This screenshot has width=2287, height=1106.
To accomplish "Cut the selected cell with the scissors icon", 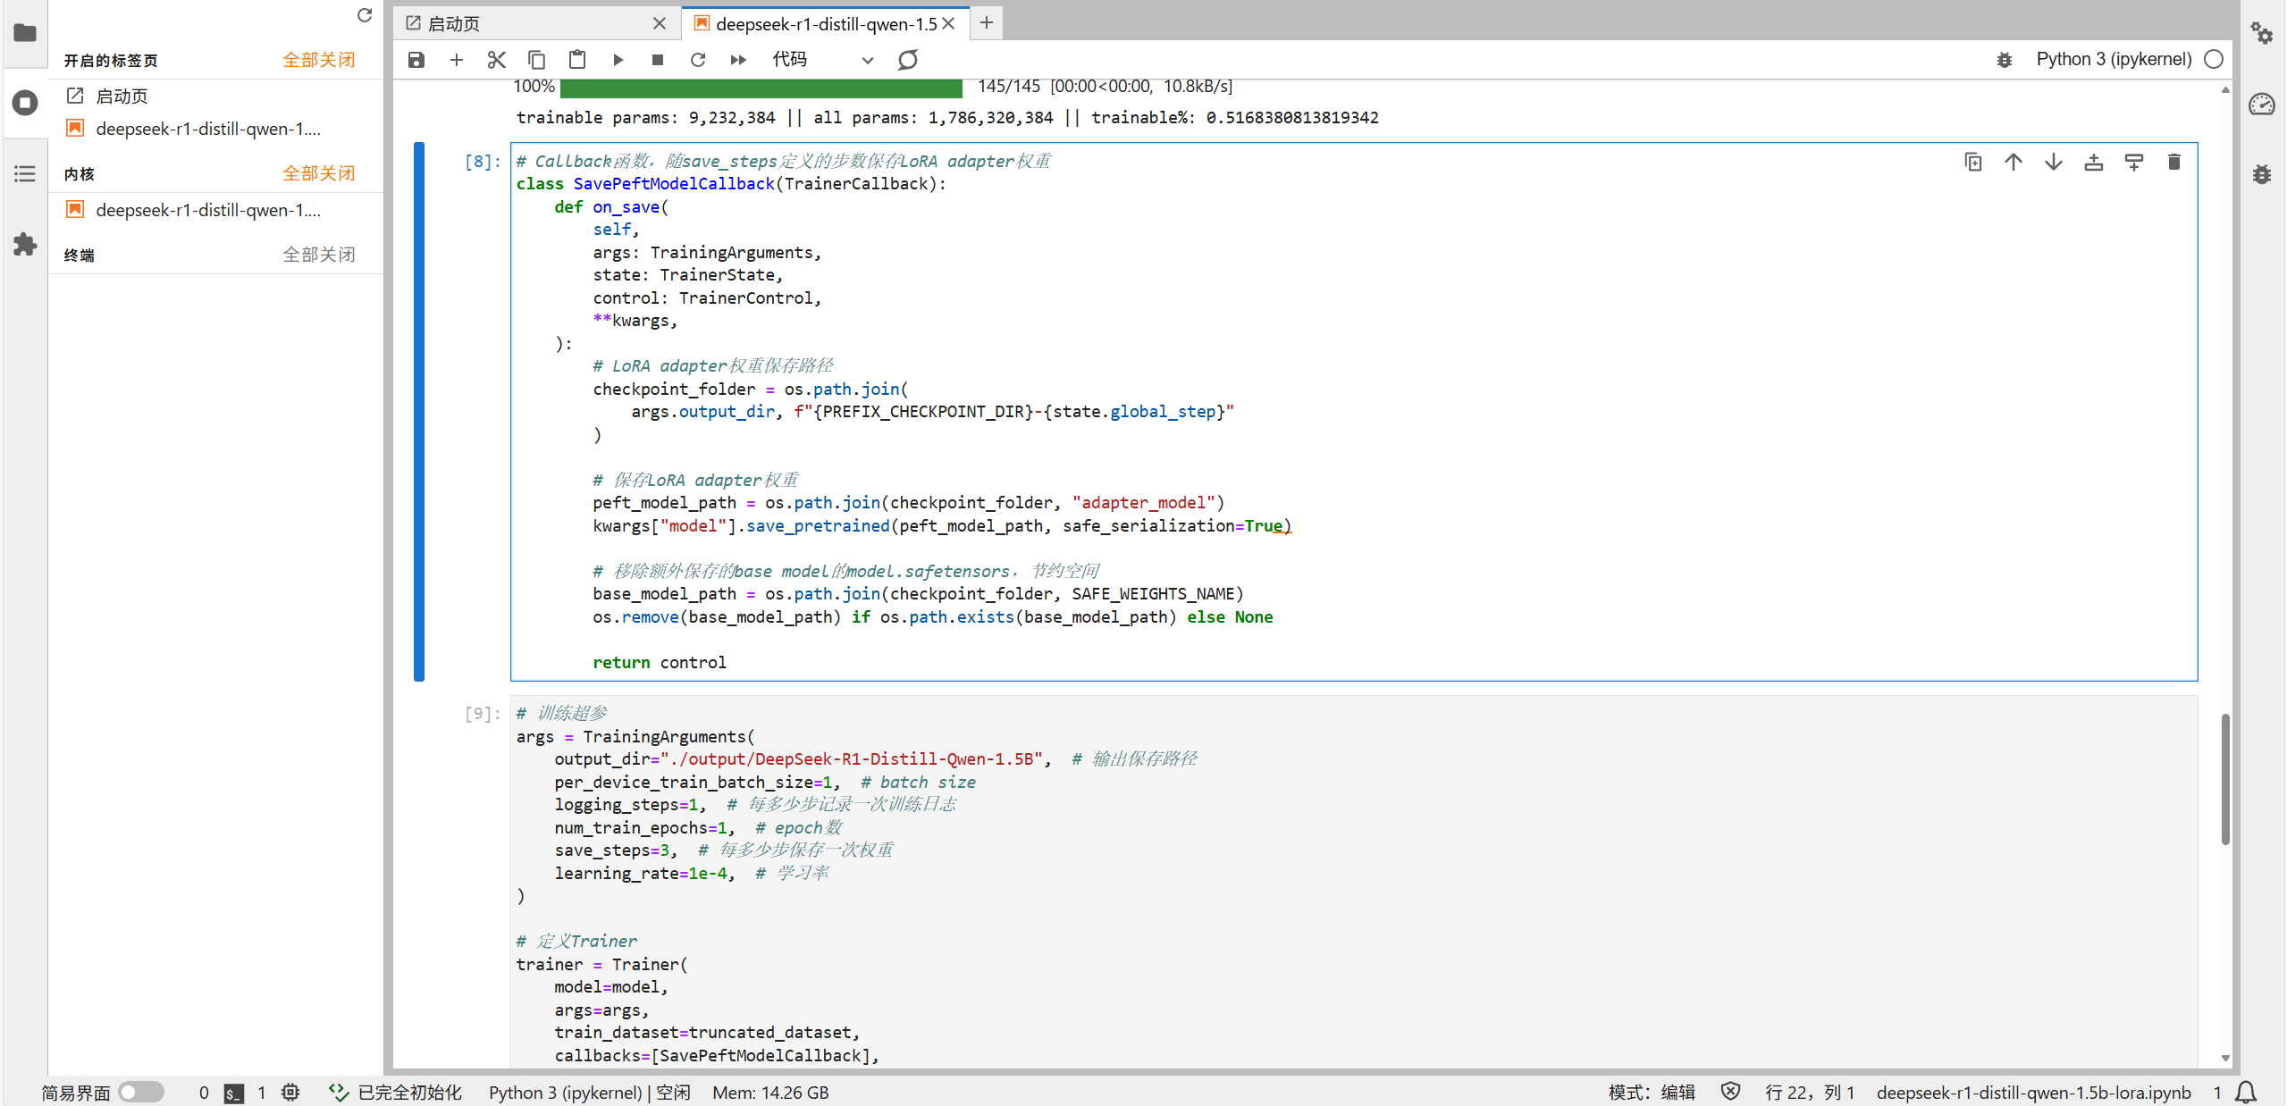I will click(x=496, y=60).
